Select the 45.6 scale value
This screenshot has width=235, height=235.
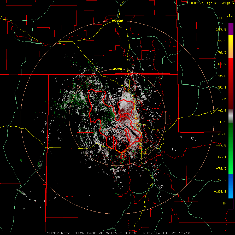point(222,76)
